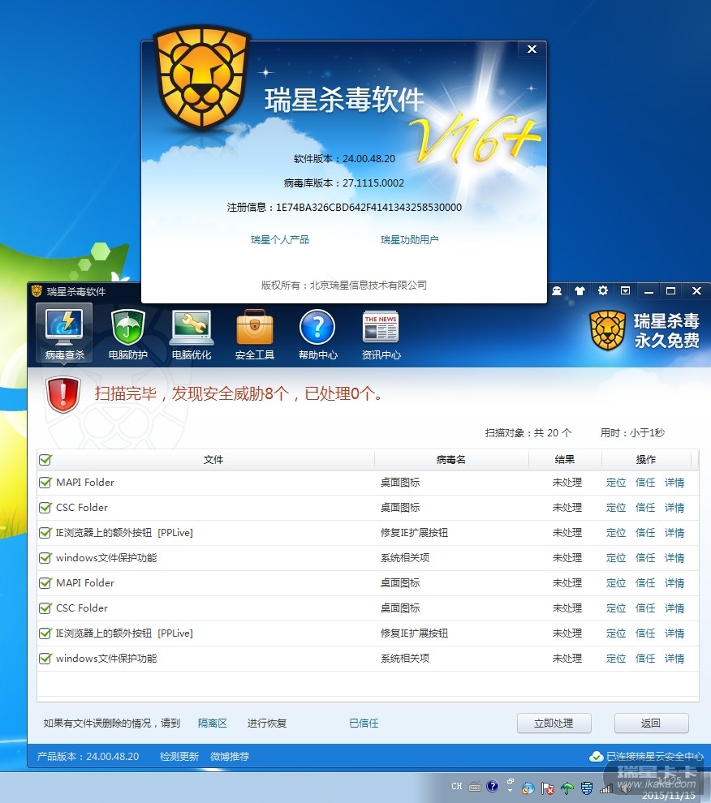Uncheck first IE浏览器上的额外按钮 [PPLive] checkbox
The image size is (711, 803).
coord(45,533)
